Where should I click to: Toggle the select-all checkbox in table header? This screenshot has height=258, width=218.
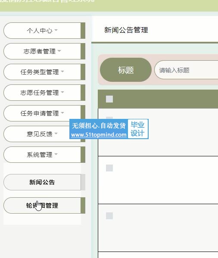[109, 99]
